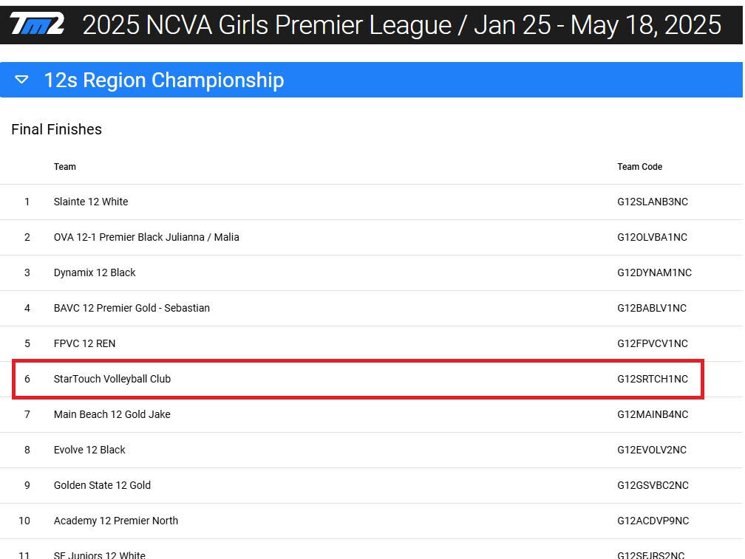
Task: Click team code G12SRTCH1NC
Action: coord(652,379)
